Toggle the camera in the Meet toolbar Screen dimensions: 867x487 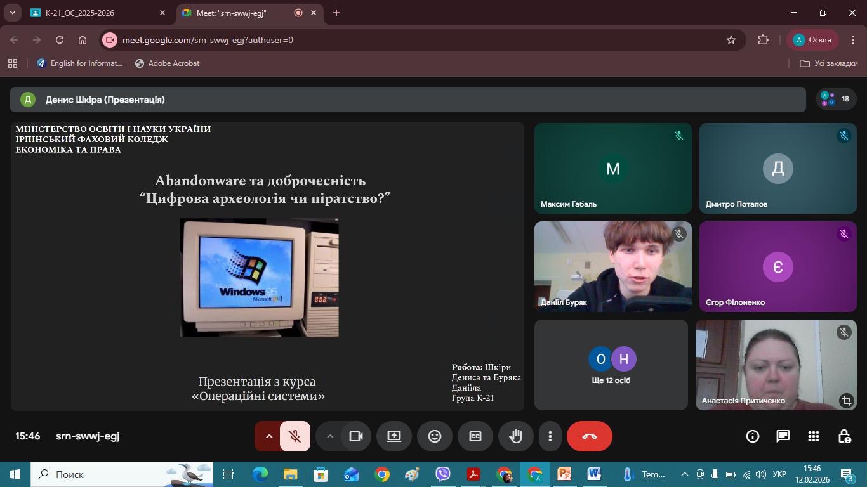pos(356,436)
